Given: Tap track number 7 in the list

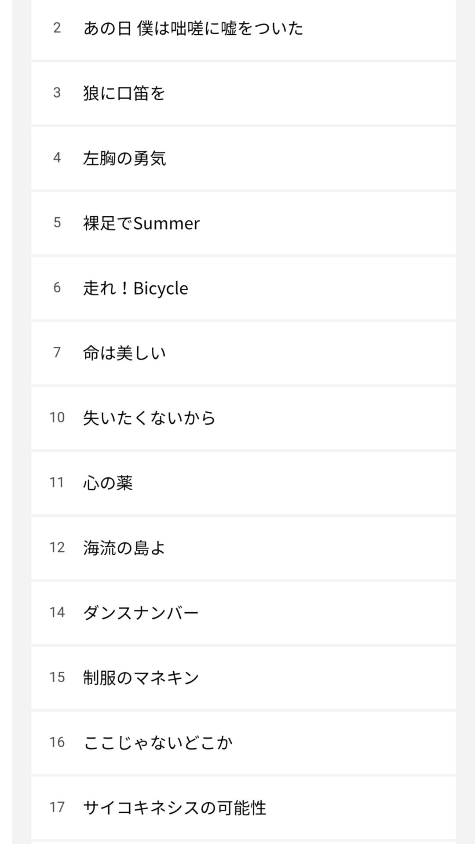Looking at the screenshot, I should pos(57,353).
